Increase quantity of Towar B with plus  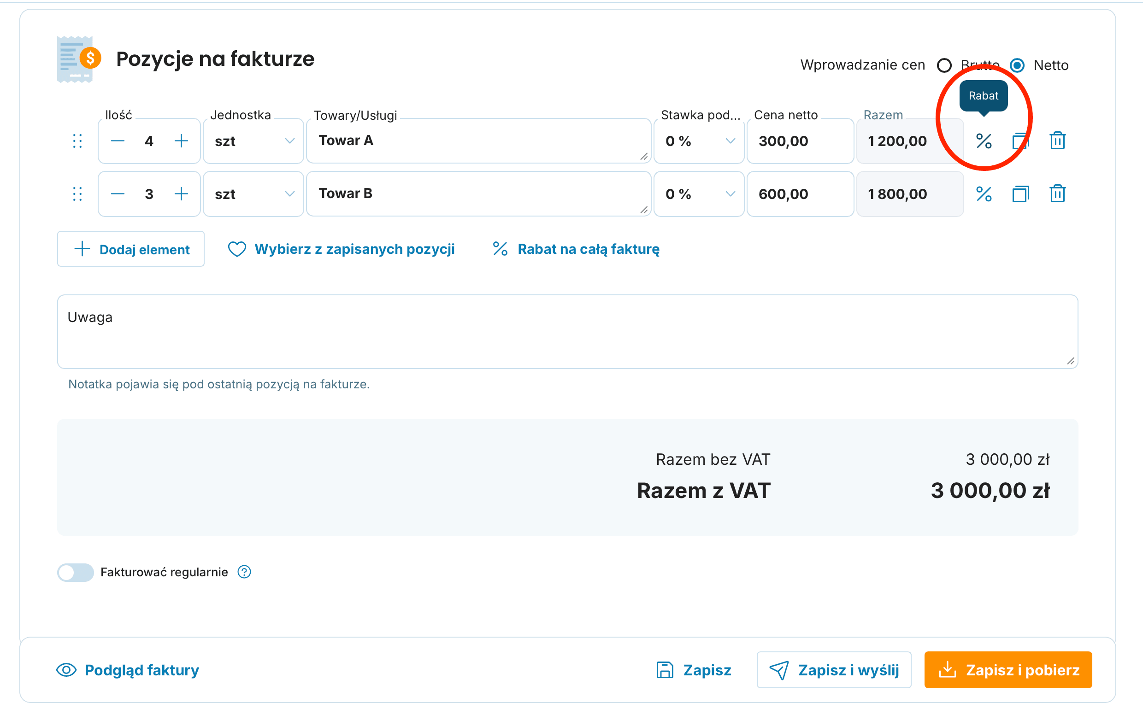pyautogui.click(x=181, y=194)
